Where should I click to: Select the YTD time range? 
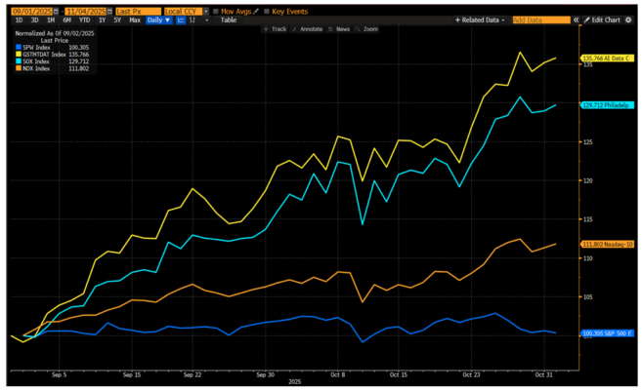pyautogui.click(x=84, y=19)
